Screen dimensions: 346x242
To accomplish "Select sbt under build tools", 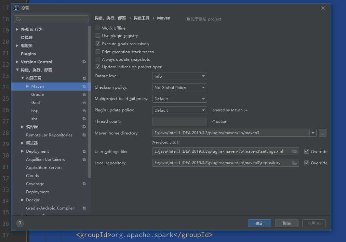I will point(34,119).
